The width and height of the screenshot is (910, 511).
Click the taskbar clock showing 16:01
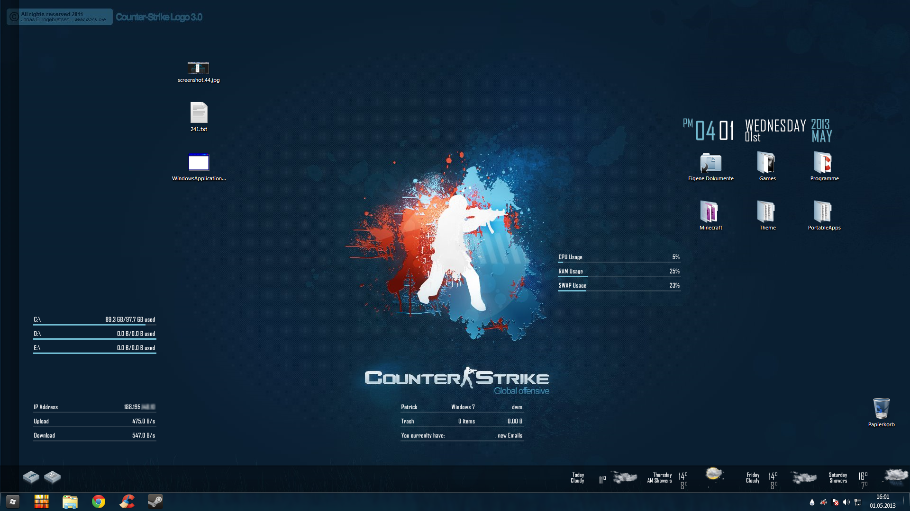(x=883, y=501)
